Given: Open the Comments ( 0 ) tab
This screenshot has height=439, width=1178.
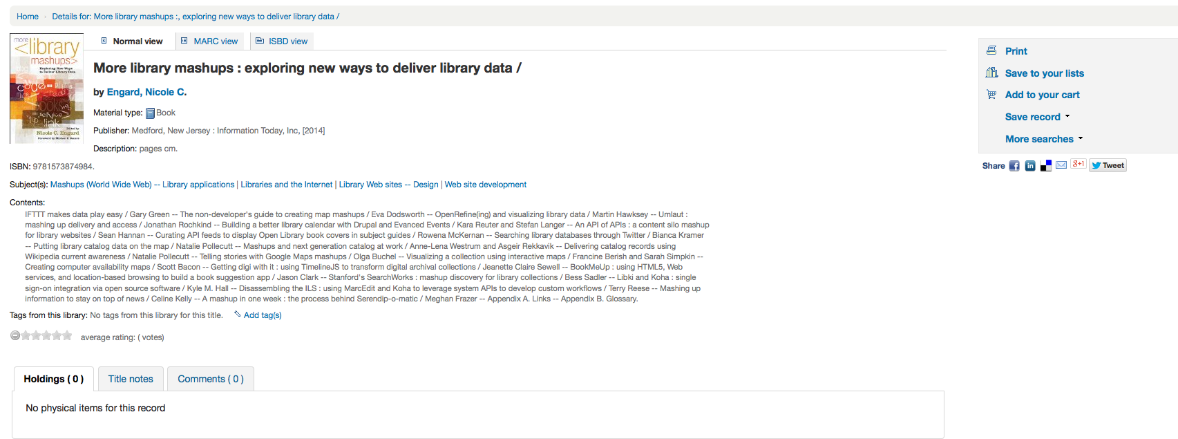Looking at the screenshot, I should (x=211, y=379).
